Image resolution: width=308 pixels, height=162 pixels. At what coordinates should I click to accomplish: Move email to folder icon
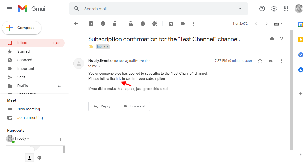click(x=171, y=24)
